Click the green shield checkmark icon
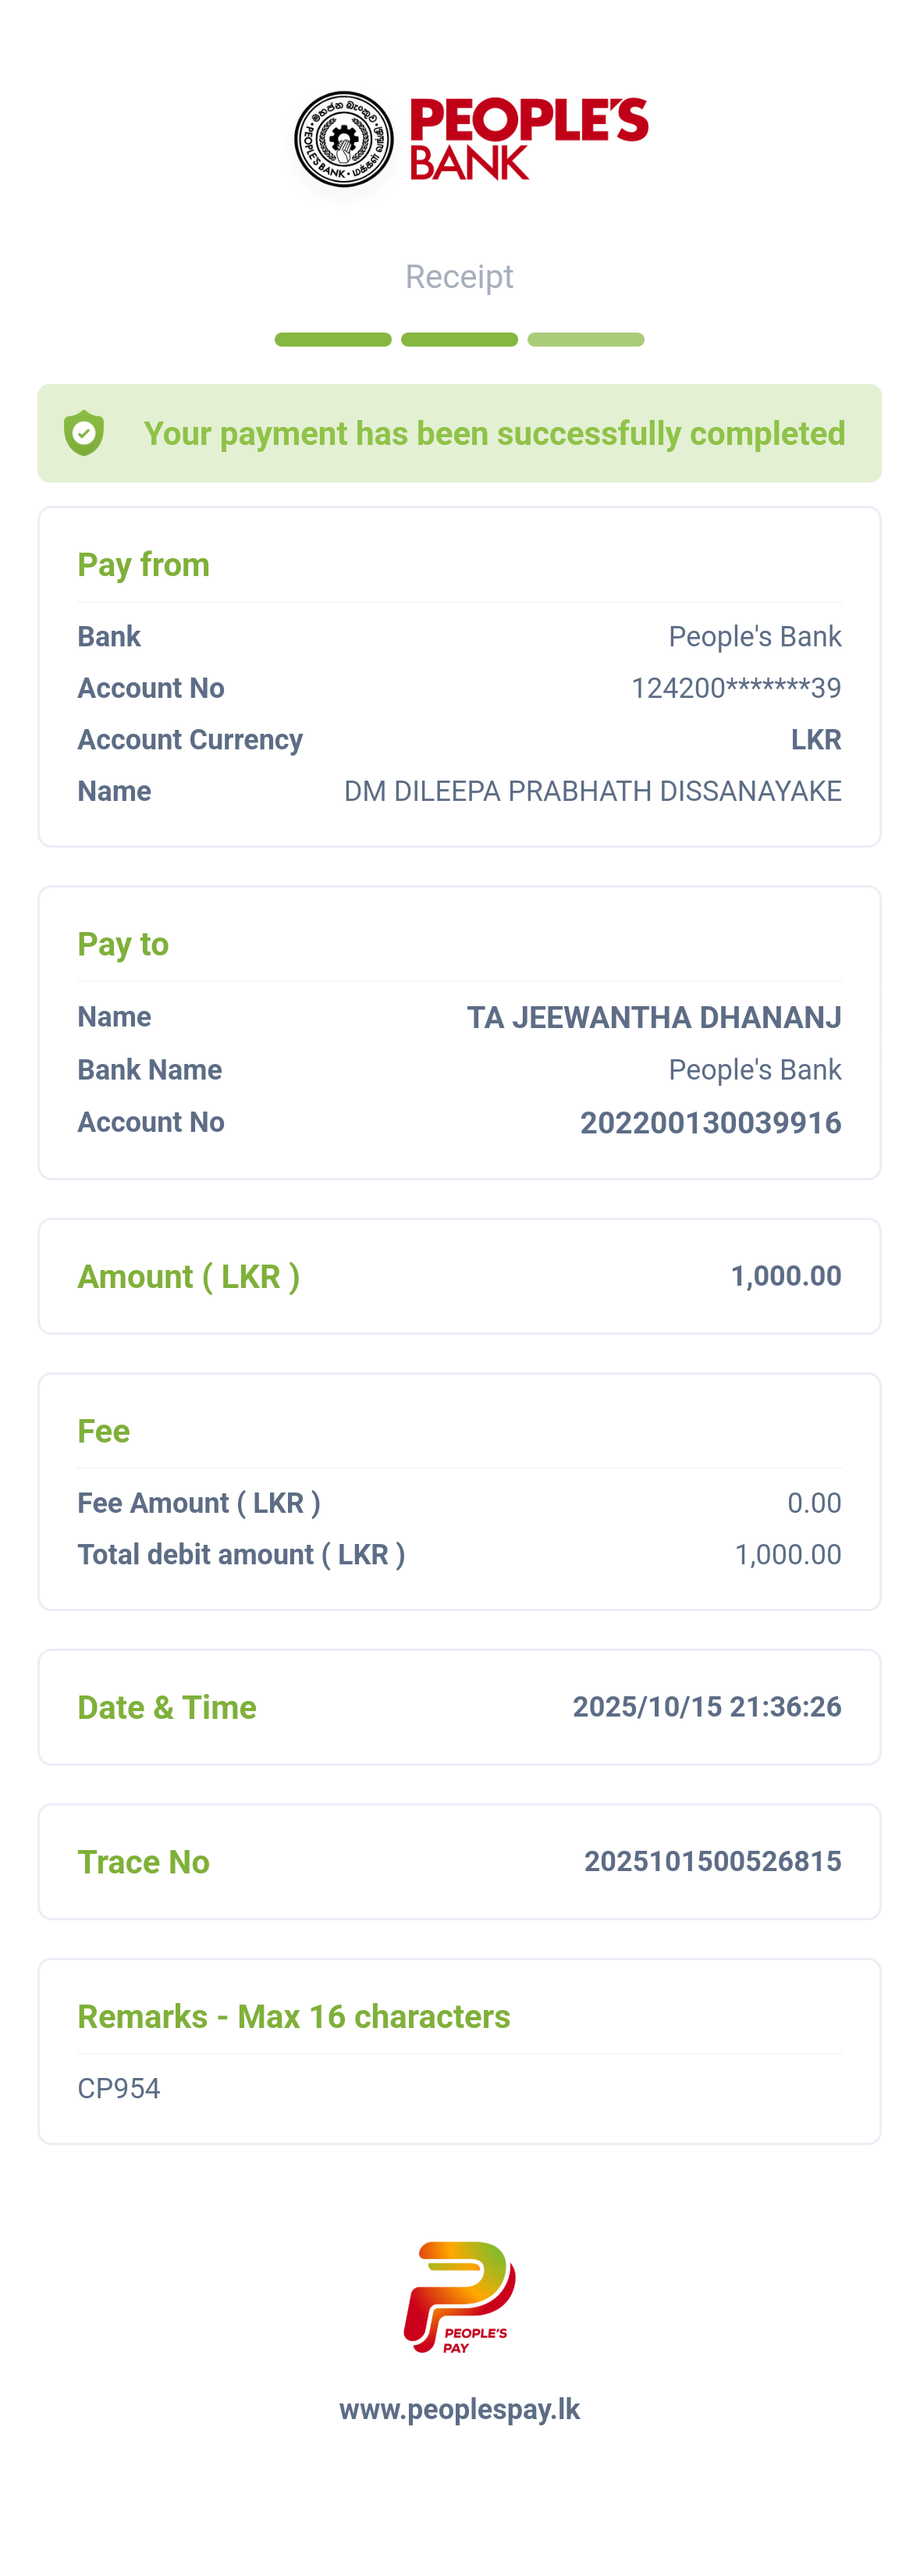The height and width of the screenshot is (2576, 920). click(84, 433)
